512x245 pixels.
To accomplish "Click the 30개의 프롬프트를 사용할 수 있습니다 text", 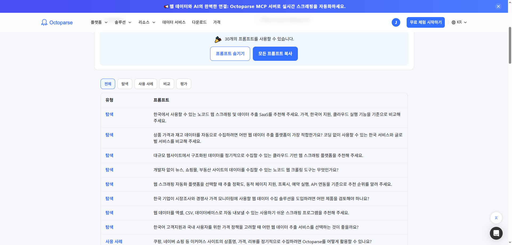I will pos(259,39).
